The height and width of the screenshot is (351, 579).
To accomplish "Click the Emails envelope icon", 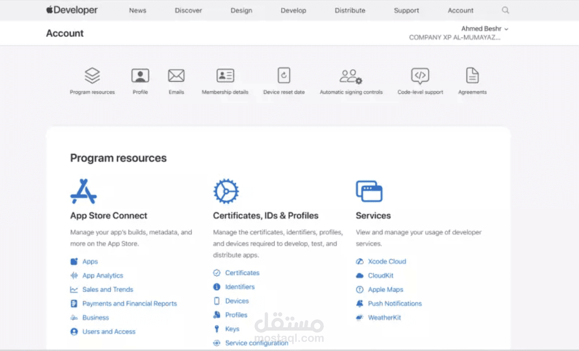I will point(176,75).
